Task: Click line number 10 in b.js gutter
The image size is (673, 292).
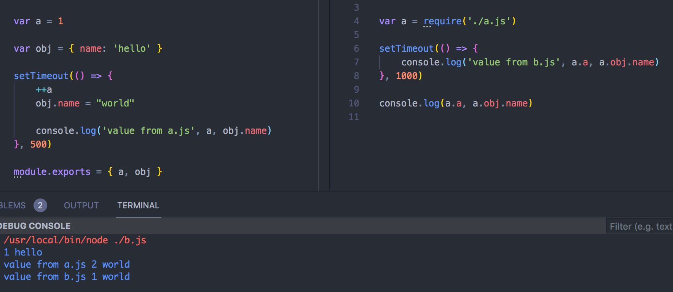Action: 354,103
